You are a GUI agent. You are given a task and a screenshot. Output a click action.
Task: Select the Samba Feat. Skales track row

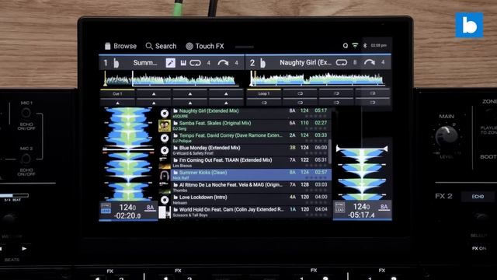[252, 125]
